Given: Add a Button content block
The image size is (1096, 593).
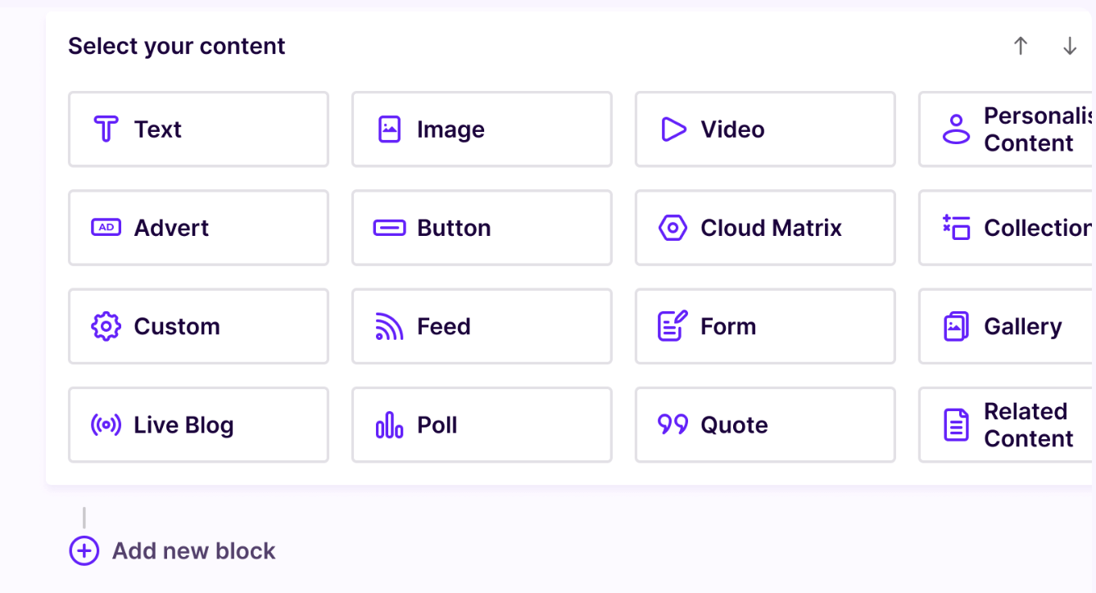Looking at the screenshot, I should click(x=482, y=228).
